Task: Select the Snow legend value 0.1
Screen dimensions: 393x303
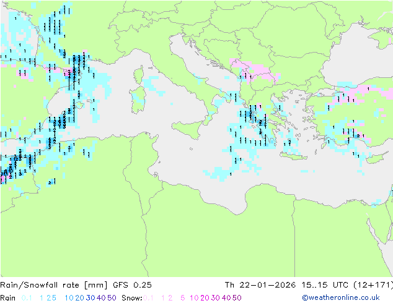Action: [x=148, y=298]
